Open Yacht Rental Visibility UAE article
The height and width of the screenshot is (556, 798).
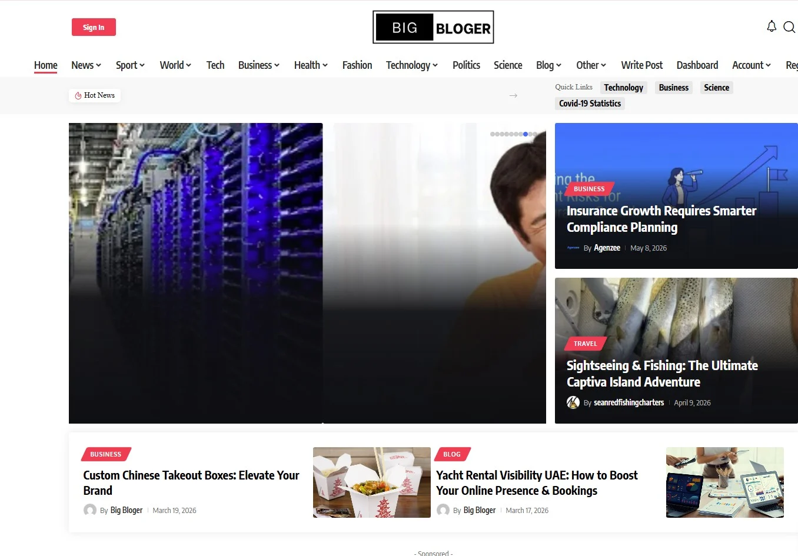point(537,482)
